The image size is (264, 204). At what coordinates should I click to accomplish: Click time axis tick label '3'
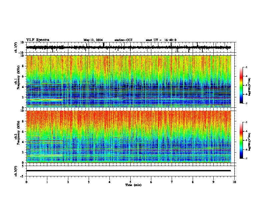[x=89, y=182]
